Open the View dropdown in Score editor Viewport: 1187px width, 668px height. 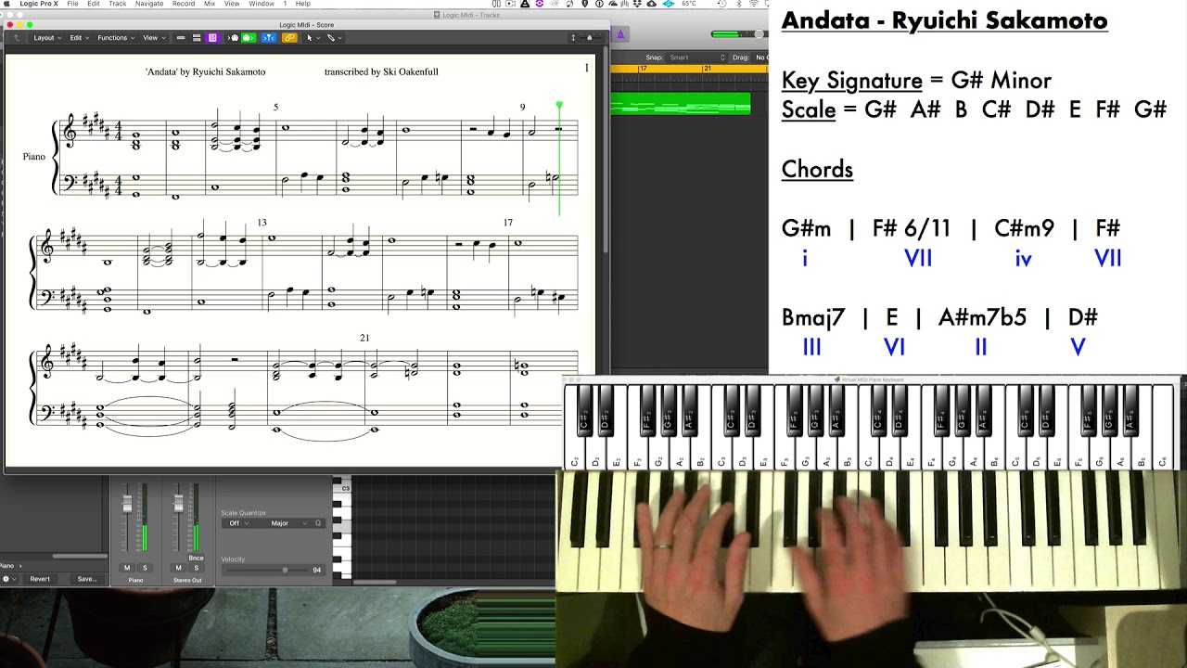[x=152, y=38]
